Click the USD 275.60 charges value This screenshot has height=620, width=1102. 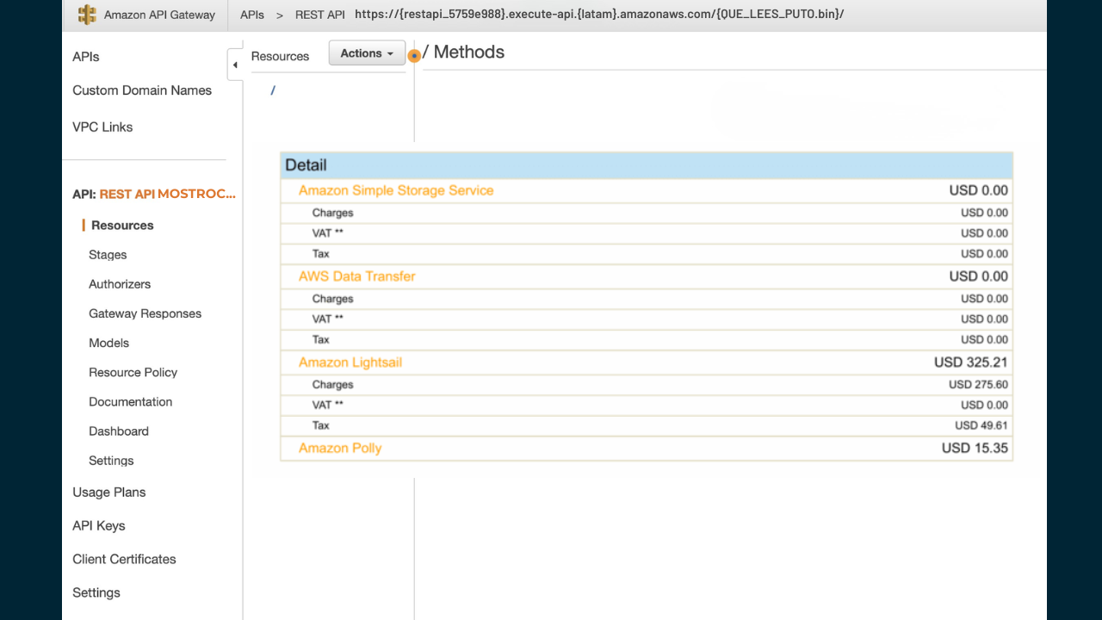point(979,385)
